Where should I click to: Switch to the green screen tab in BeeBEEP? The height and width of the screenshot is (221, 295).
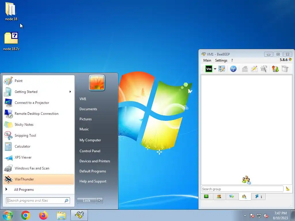206,197
